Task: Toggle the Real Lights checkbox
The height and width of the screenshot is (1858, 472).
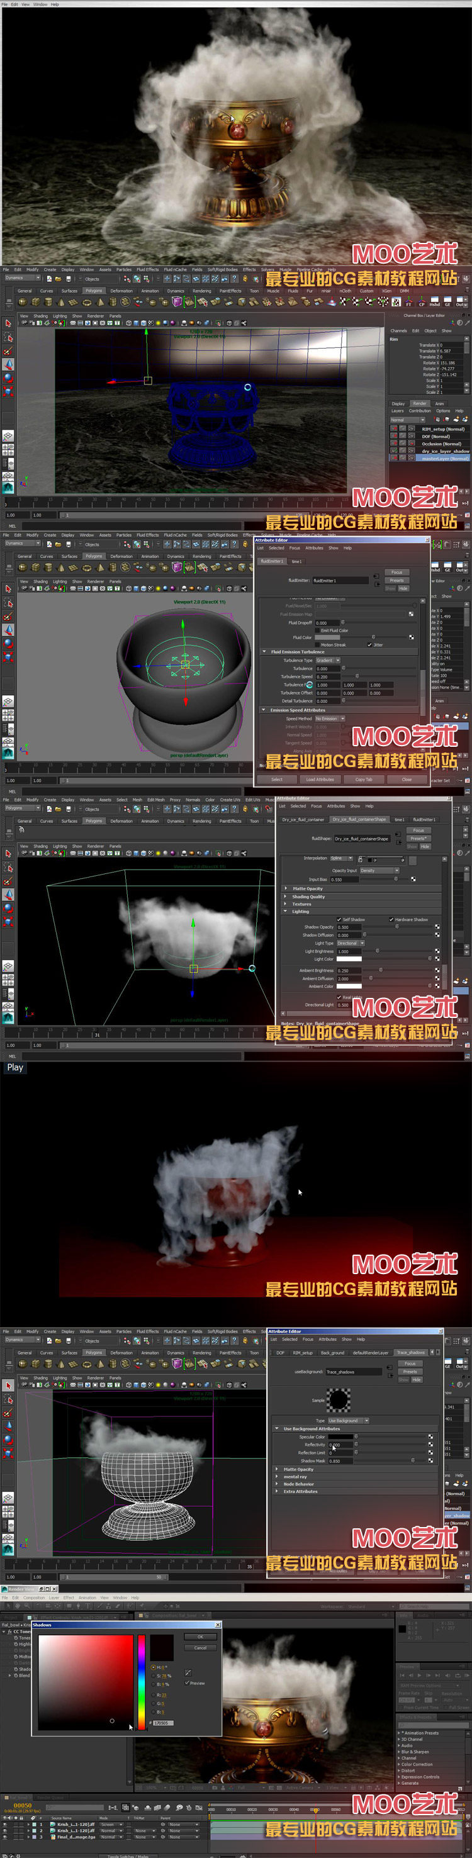Action: pyautogui.click(x=339, y=997)
